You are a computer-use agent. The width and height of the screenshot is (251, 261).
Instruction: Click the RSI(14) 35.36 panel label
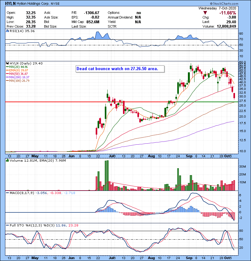coord(22,31)
